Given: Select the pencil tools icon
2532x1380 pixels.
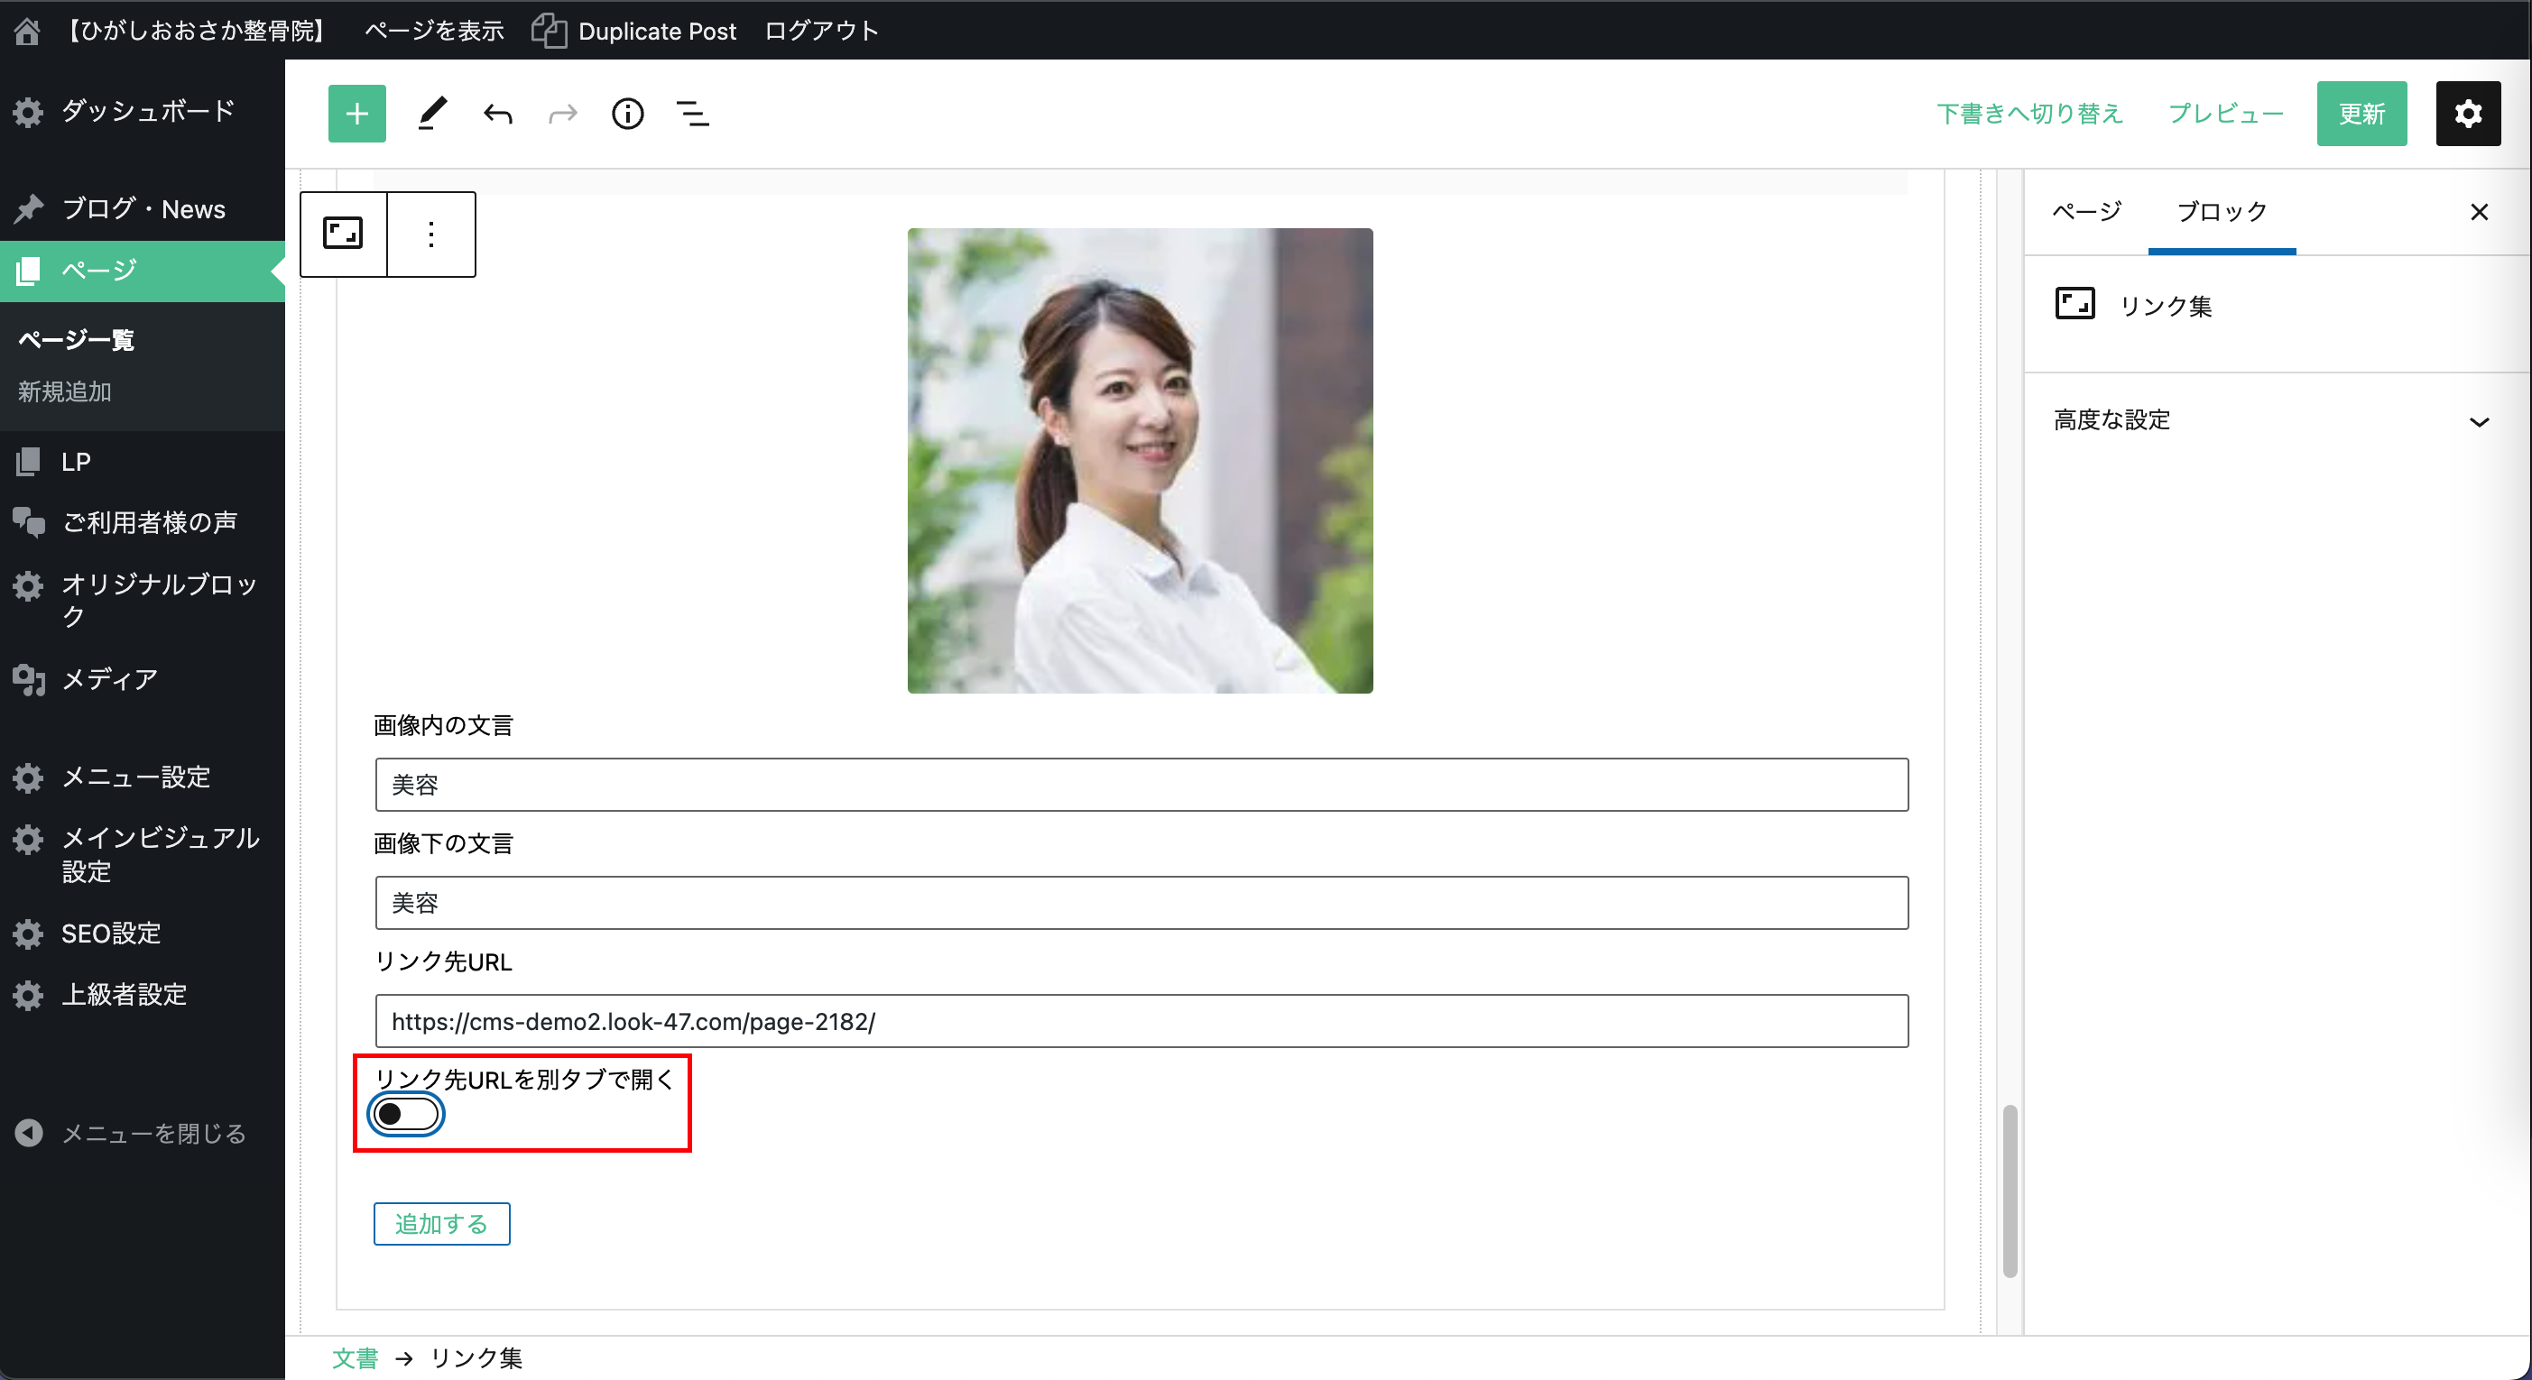Looking at the screenshot, I should coord(431,114).
